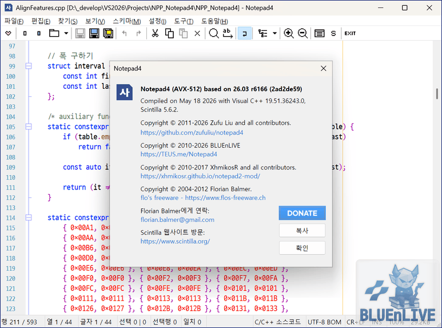Click the 'UTF-8 BOM' encoding status entry

coord(324,322)
